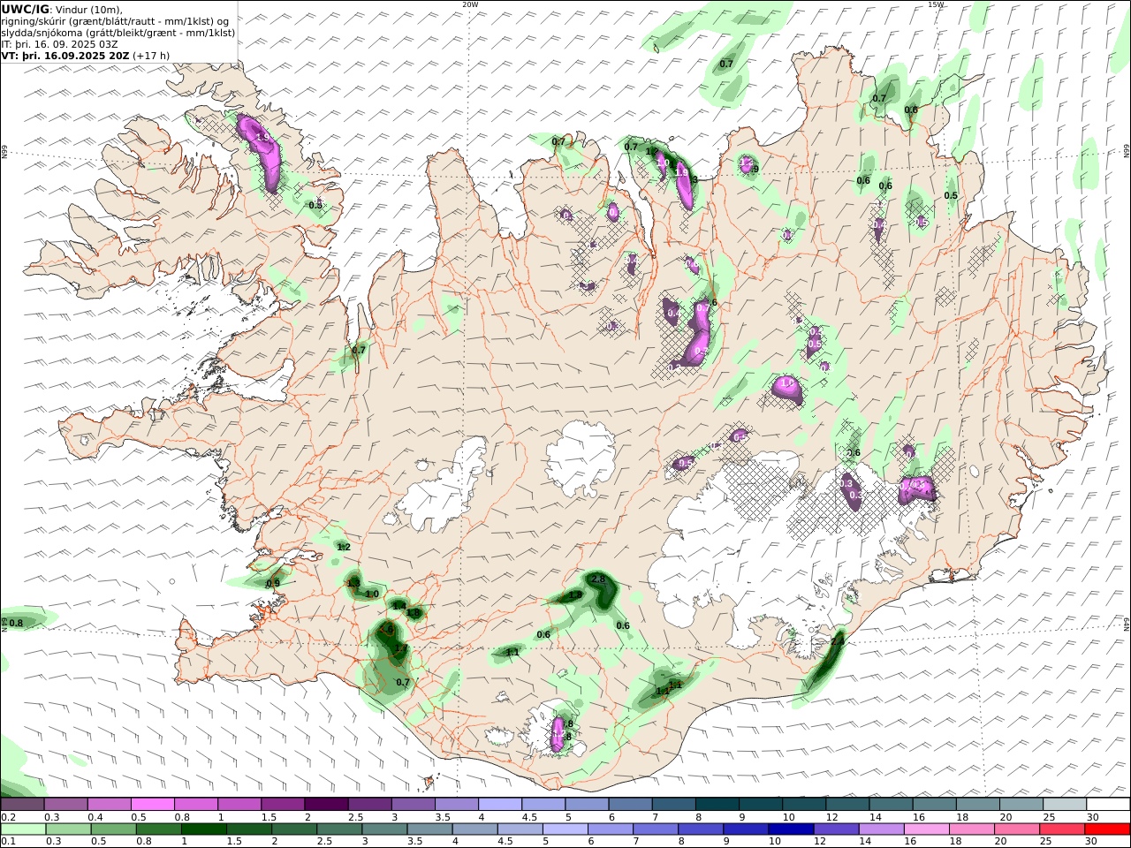
Task: Click the 3 gray-teal swatch in lower legend
Action: pyautogui.click(x=384, y=829)
